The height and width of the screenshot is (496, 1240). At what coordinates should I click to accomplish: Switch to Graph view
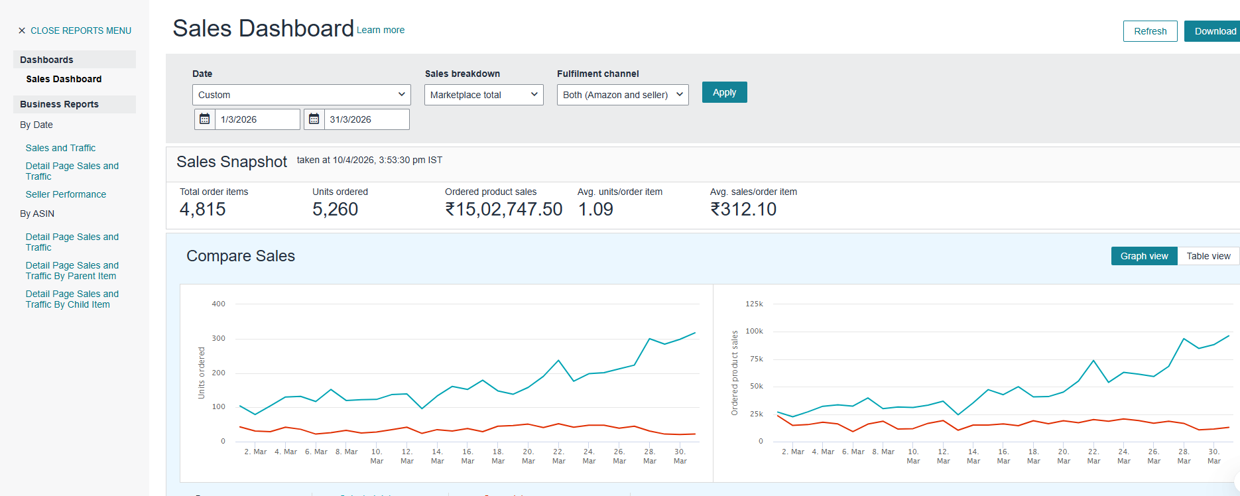coord(1144,256)
